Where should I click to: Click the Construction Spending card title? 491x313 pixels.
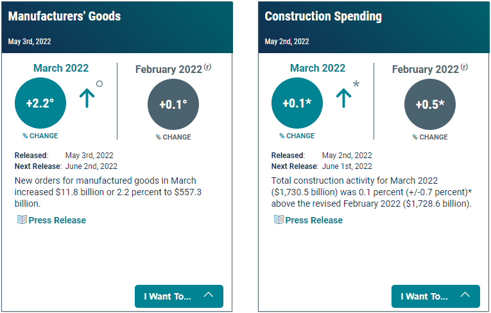pos(323,16)
